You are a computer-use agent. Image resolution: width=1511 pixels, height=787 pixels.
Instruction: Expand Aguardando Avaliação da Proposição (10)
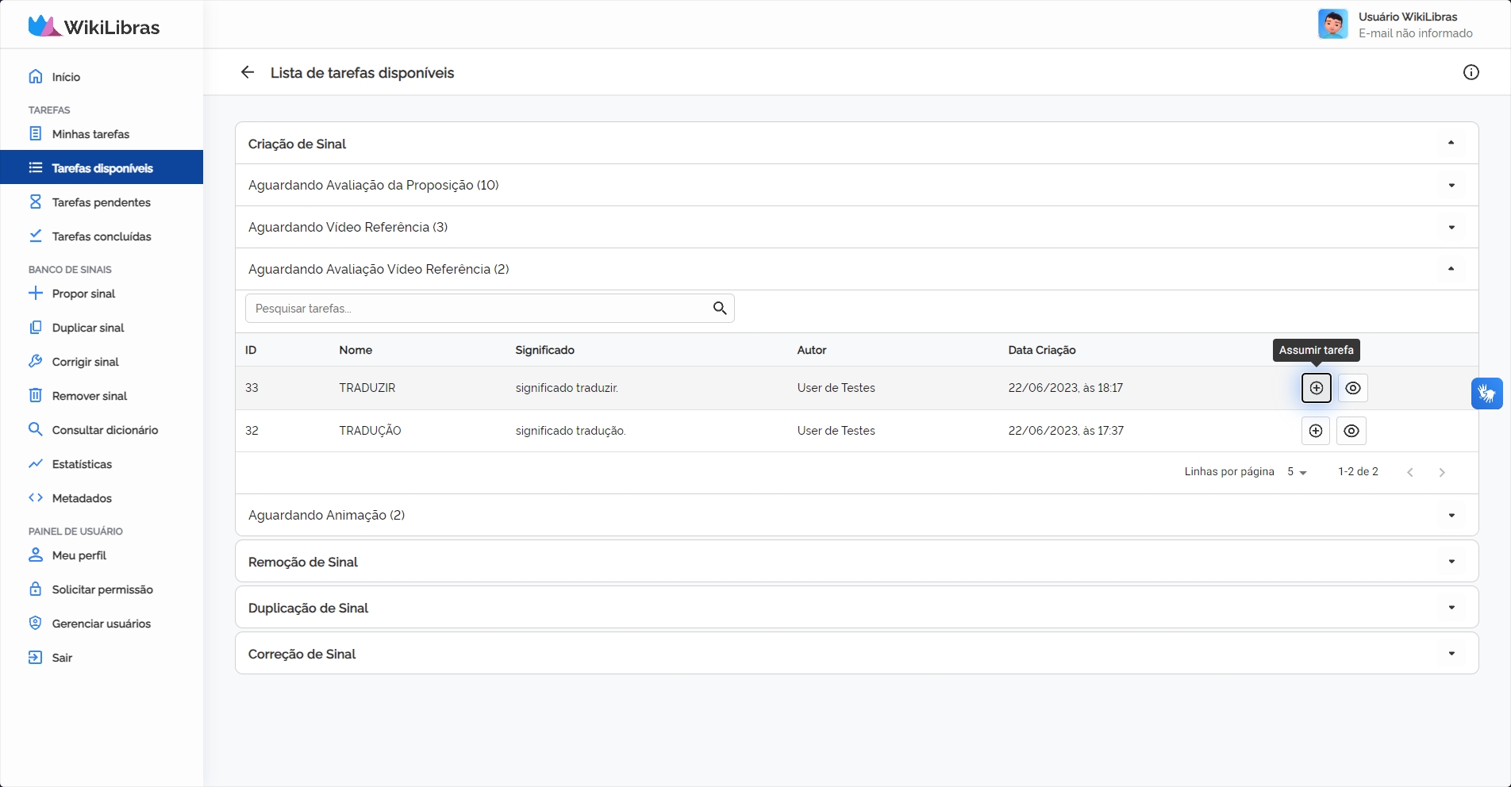coord(1451,186)
